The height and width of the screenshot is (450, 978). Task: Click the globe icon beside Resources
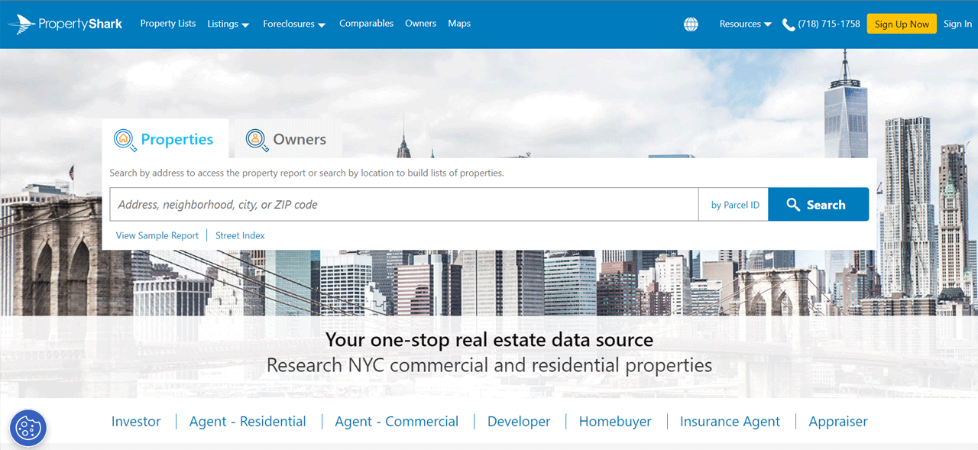(x=691, y=24)
